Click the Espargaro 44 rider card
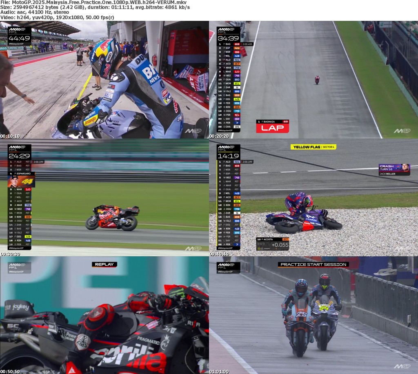418x374 pixels. click(x=21, y=180)
